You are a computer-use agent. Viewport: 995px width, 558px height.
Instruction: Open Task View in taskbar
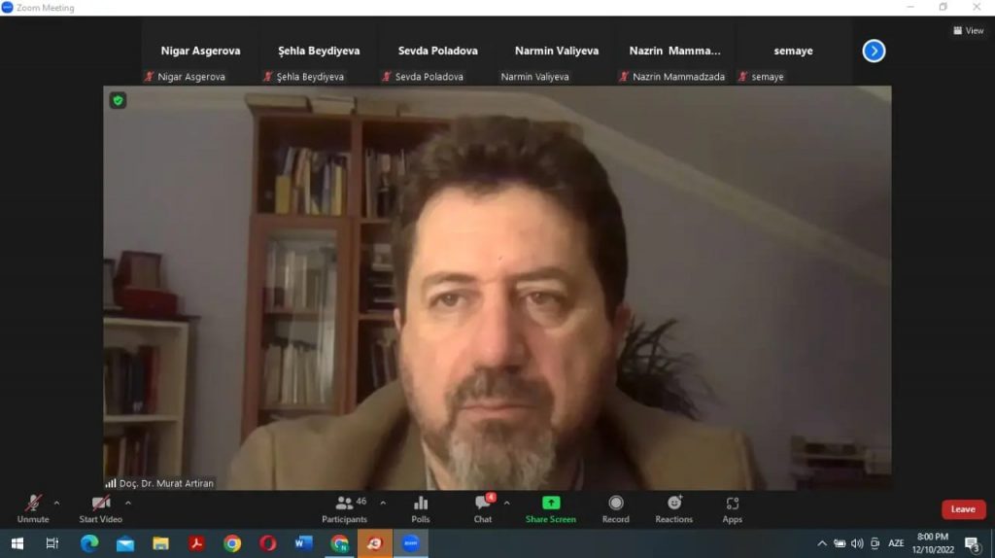click(x=52, y=543)
